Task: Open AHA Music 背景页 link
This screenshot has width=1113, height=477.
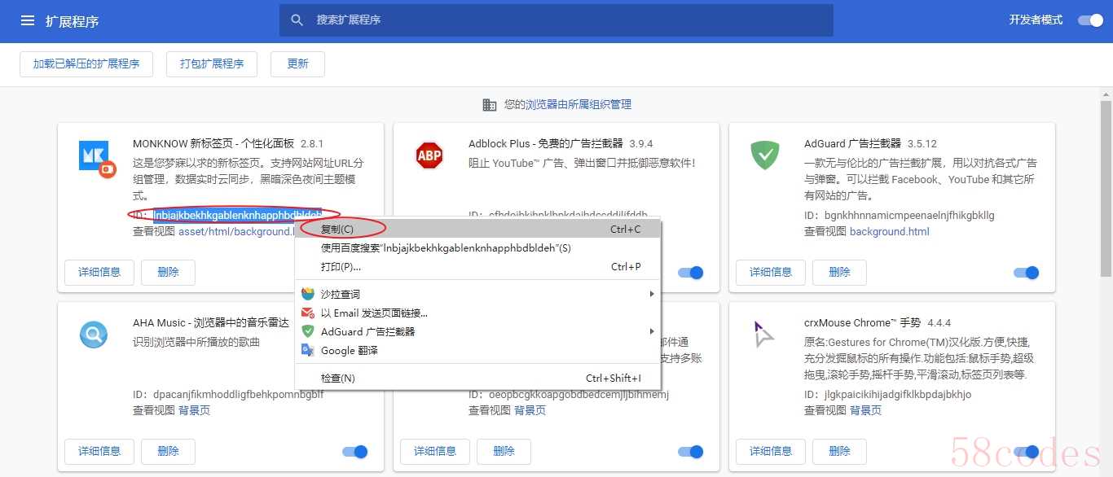Action: pos(194,410)
